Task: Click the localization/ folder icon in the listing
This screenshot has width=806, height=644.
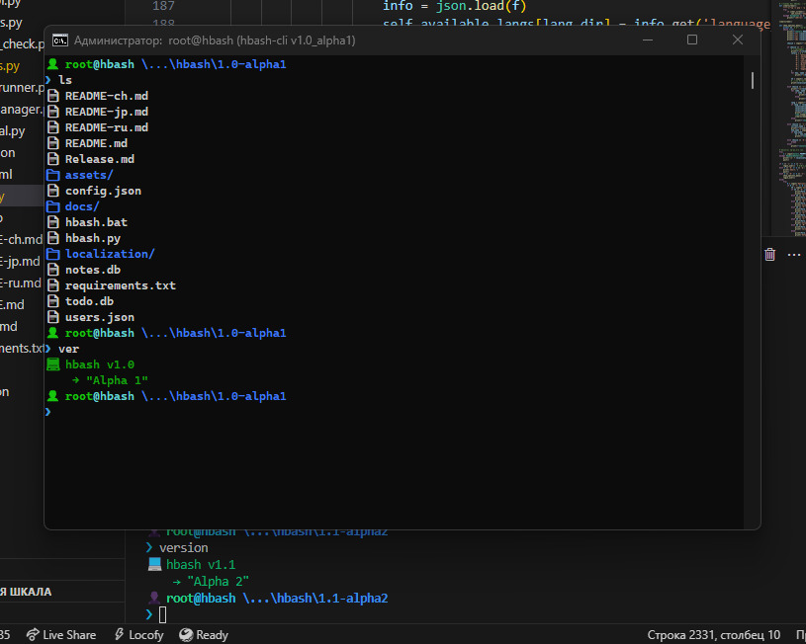Action: click(x=53, y=254)
